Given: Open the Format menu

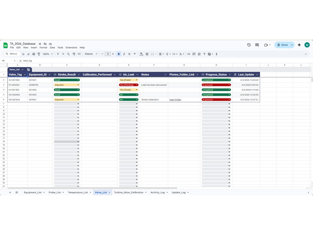Looking at the screenshot, I should click(43, 48).
